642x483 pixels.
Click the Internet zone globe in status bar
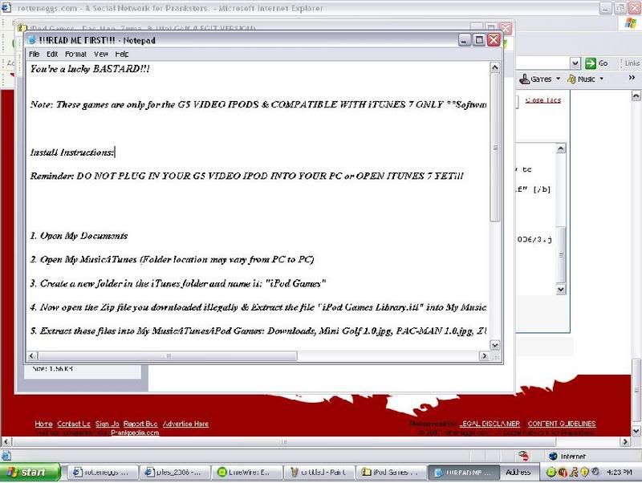coord(553,456)
